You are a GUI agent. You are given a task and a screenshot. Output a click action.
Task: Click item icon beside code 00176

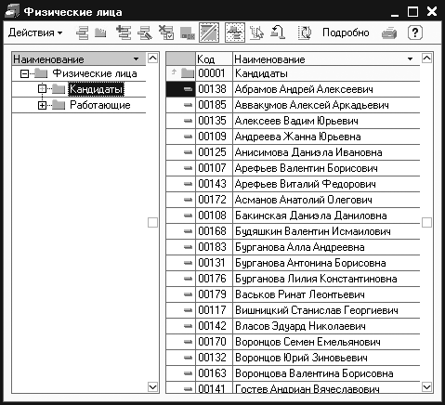pos(188,279)
